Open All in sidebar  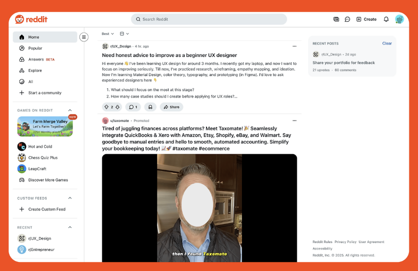45,82
